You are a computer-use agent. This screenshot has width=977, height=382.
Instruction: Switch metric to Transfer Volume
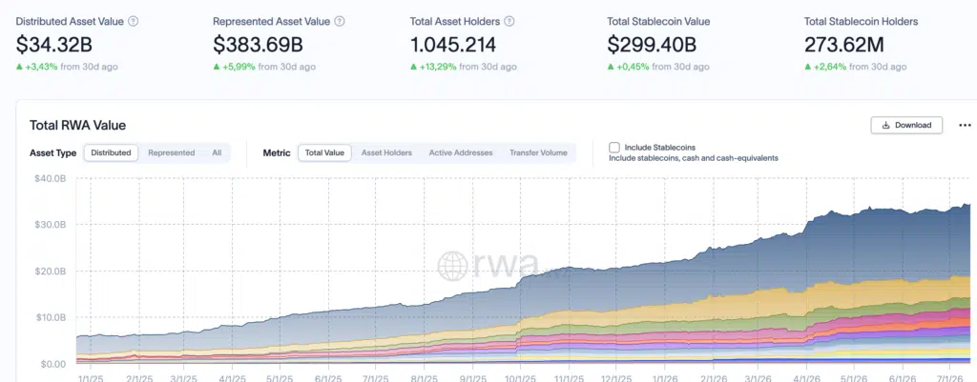tap(538, 152)
